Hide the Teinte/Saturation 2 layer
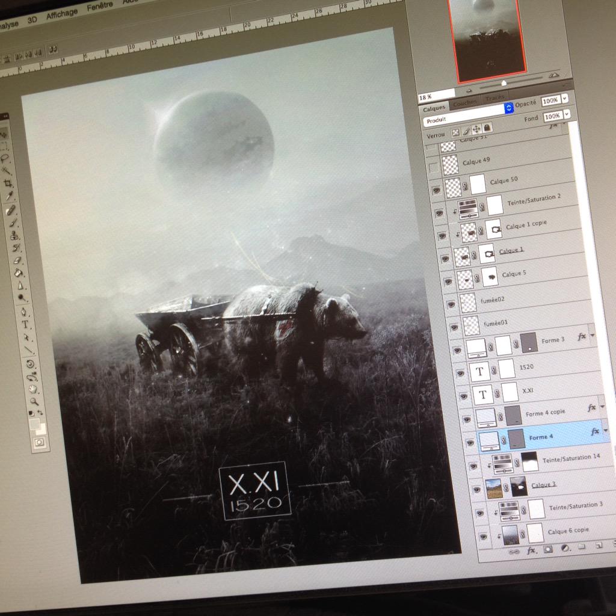This screenshot has width=616, height=616. pos(439,214)
